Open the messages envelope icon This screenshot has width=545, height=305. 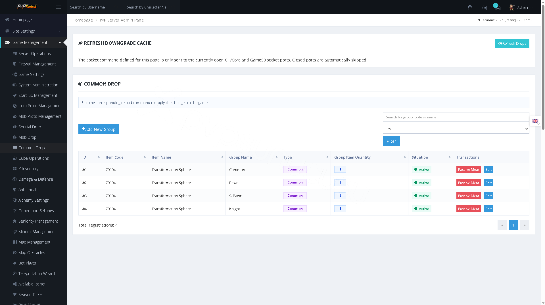click(498, 8)
